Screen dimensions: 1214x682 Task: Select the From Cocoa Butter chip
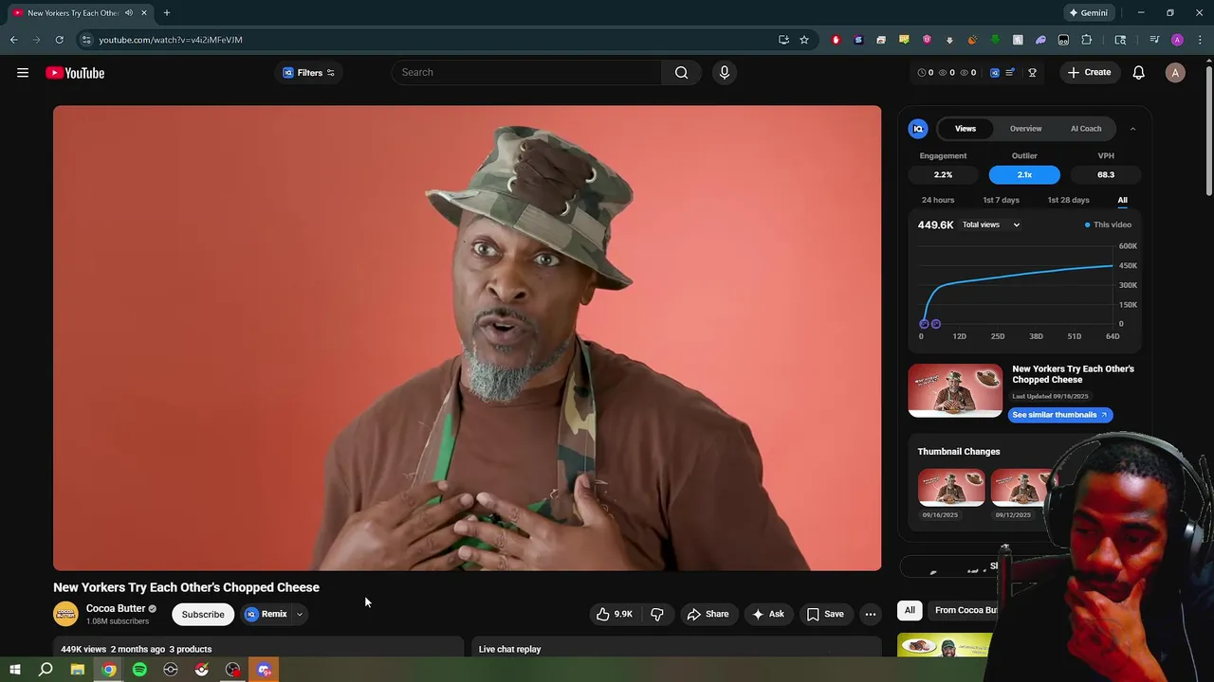point(966,610)
